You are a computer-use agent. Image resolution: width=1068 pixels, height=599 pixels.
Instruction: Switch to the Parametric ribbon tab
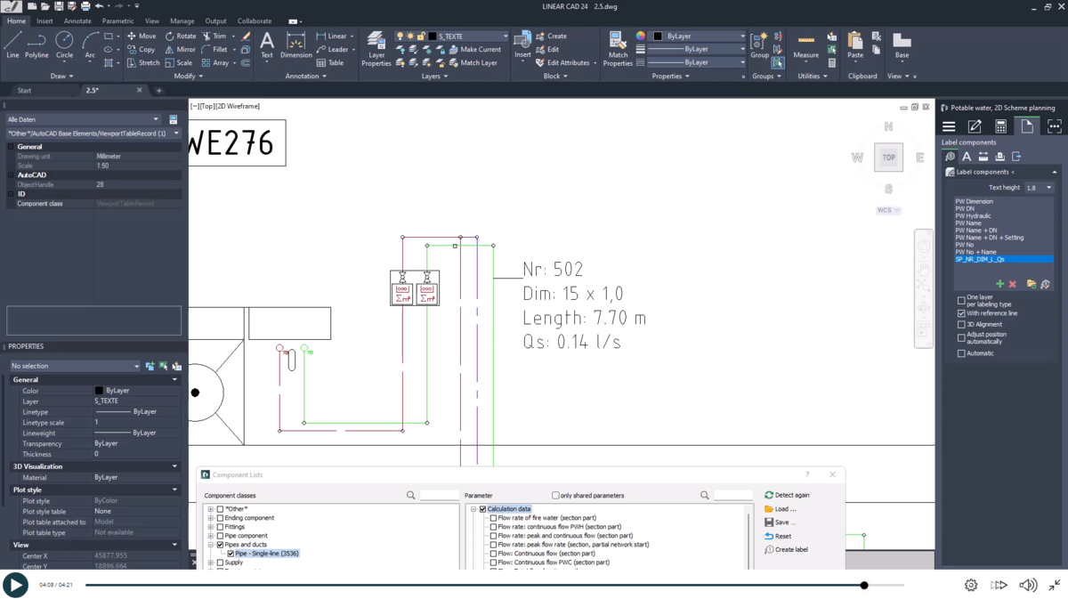click(118, 20)
